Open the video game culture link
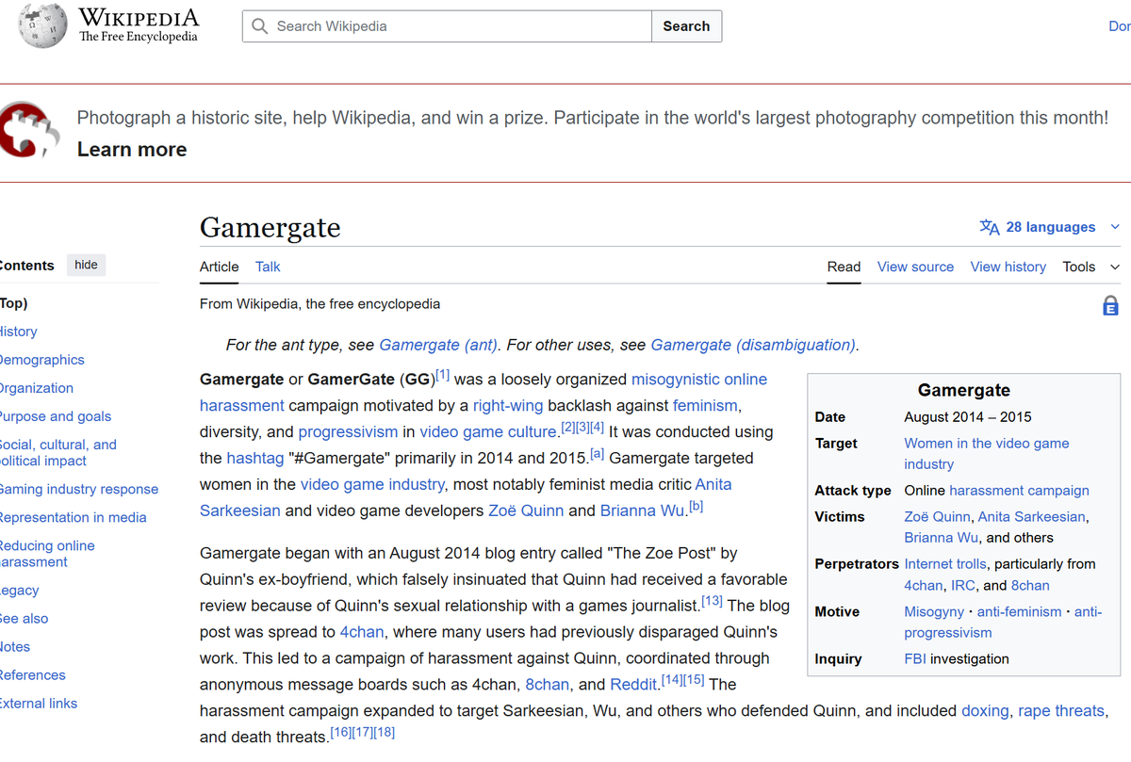The height and width of the screenshot is (762, 1131). (488, 431)
